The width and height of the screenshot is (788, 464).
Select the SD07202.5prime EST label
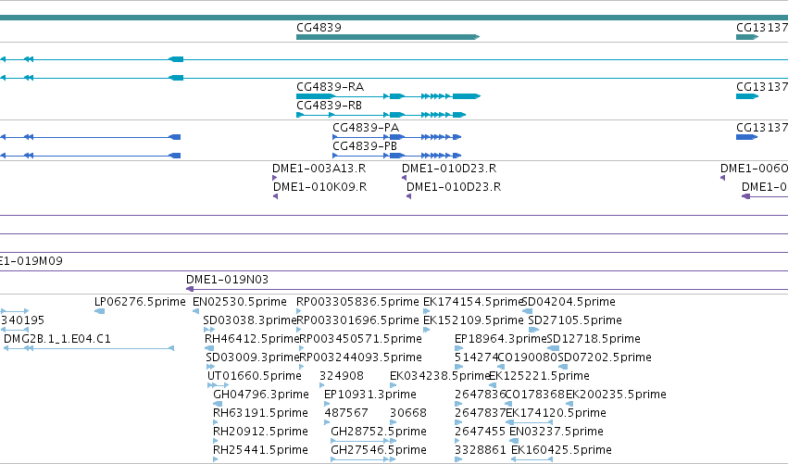pos(605,357)
